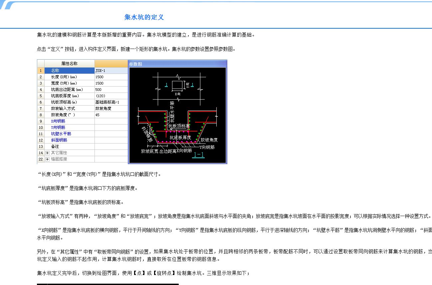Click the X向 label under the square

(x=177, y=94)
